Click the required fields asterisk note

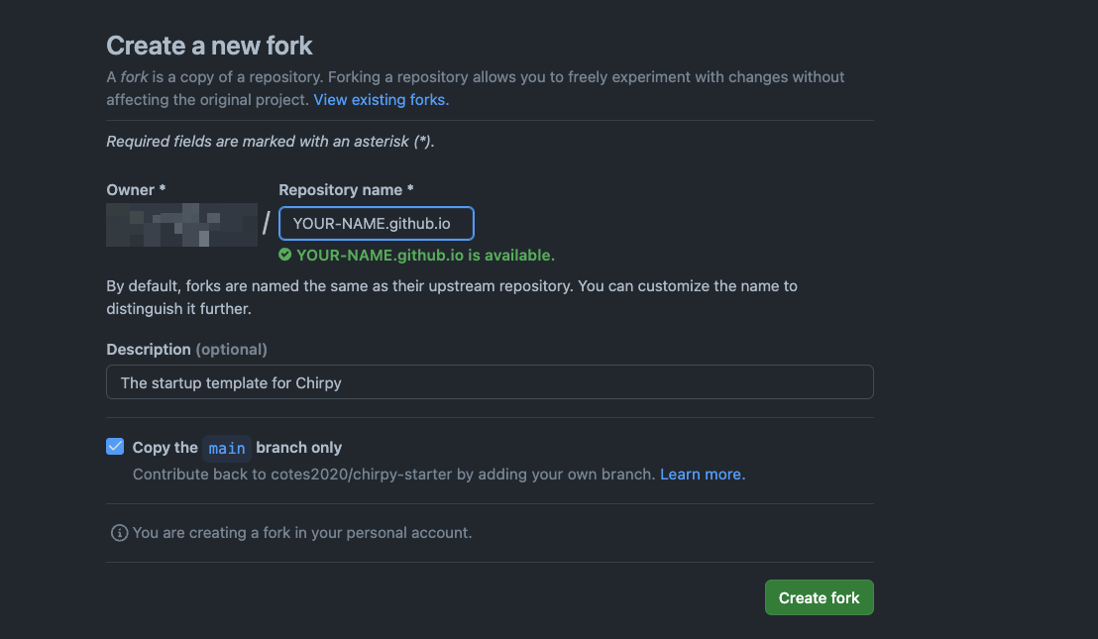coord(271,142)
